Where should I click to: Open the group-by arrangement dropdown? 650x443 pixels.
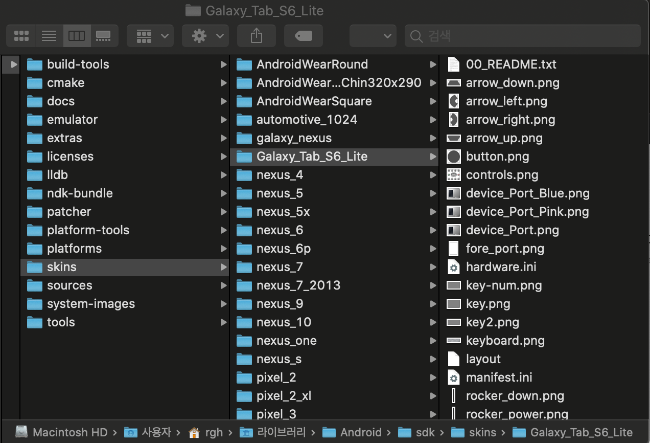click(x=150, y=36)
